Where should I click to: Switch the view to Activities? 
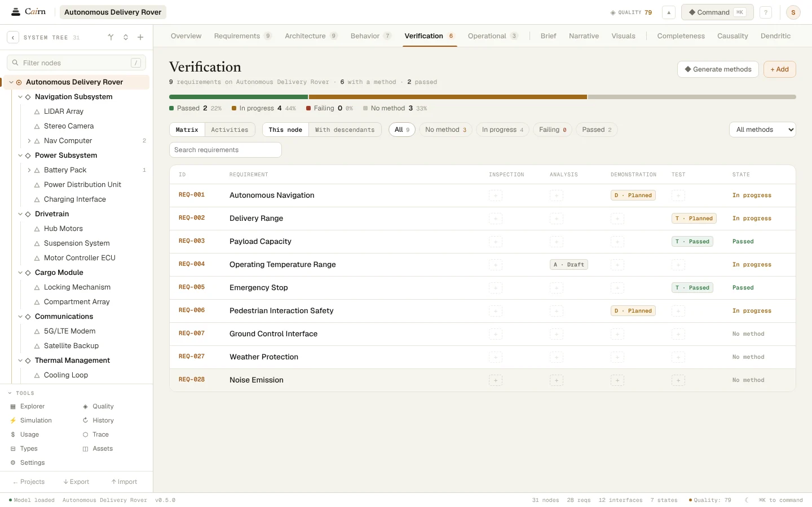pos(230,130)
